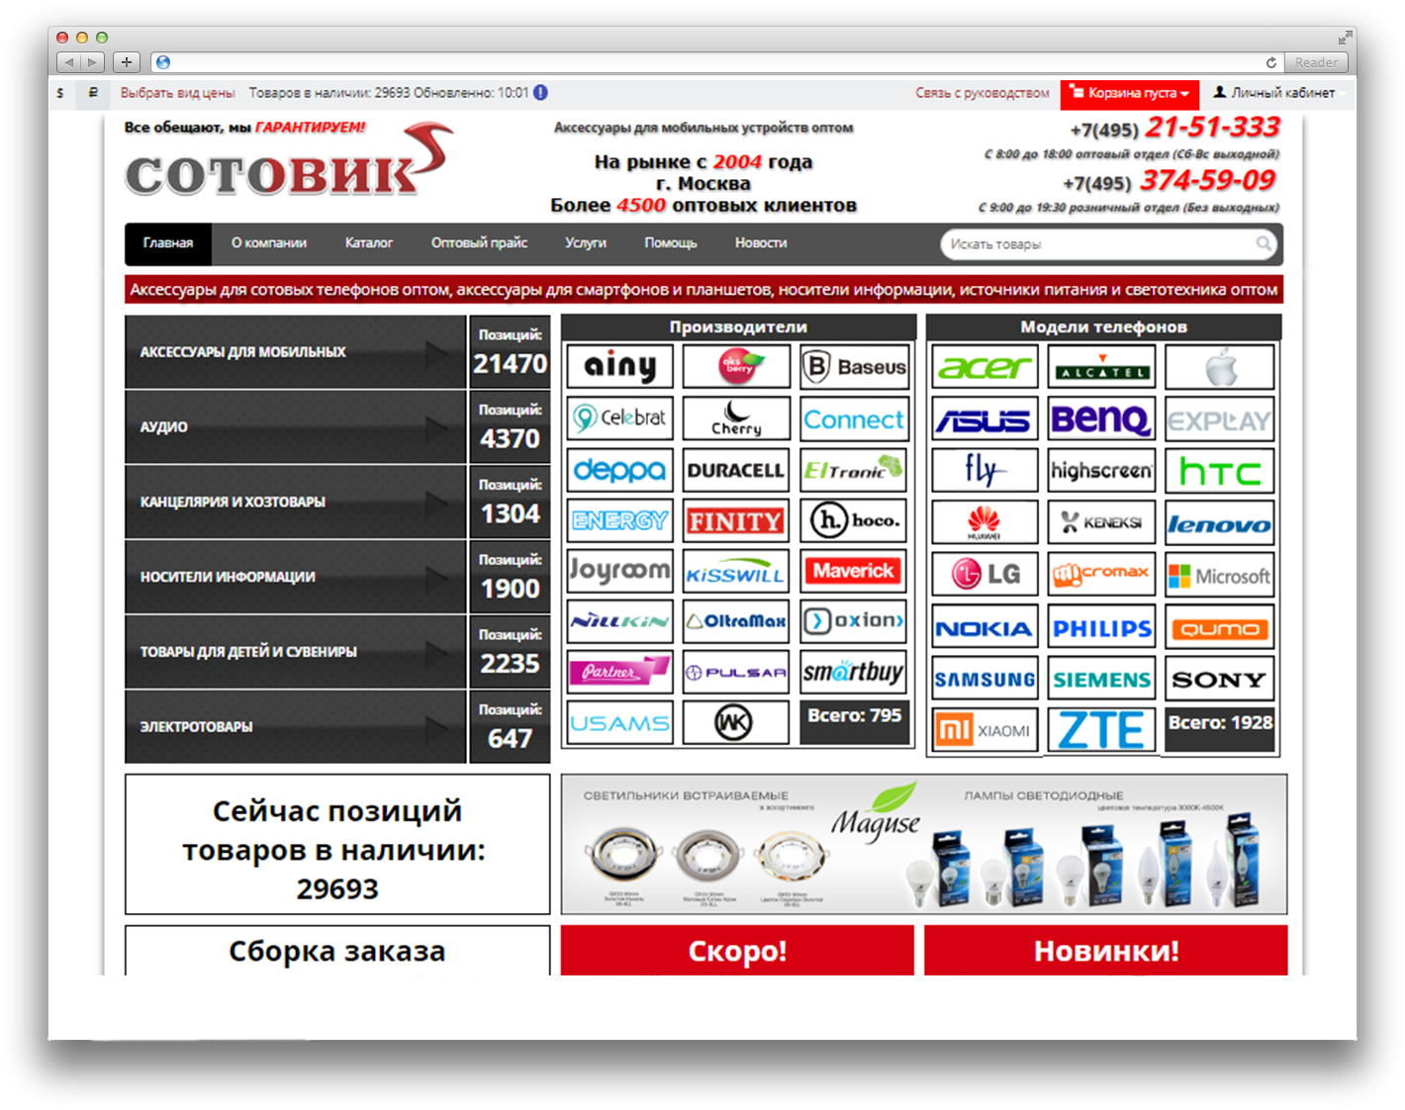Click the red Новинки! button

pyautogui.click(x=1106, y=951)
